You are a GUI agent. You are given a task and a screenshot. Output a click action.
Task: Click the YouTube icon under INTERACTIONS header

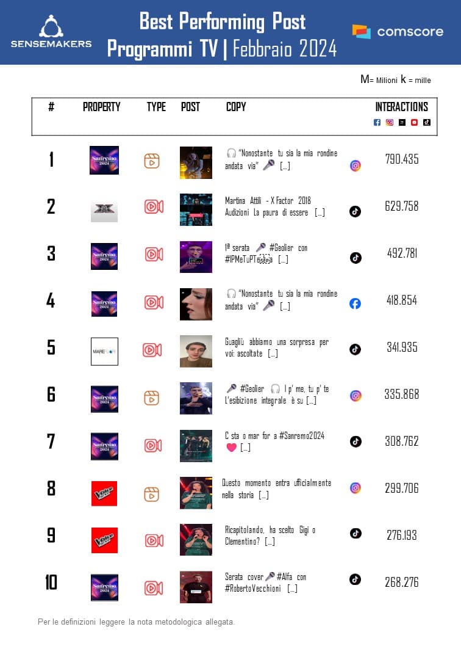pos(415,122)
